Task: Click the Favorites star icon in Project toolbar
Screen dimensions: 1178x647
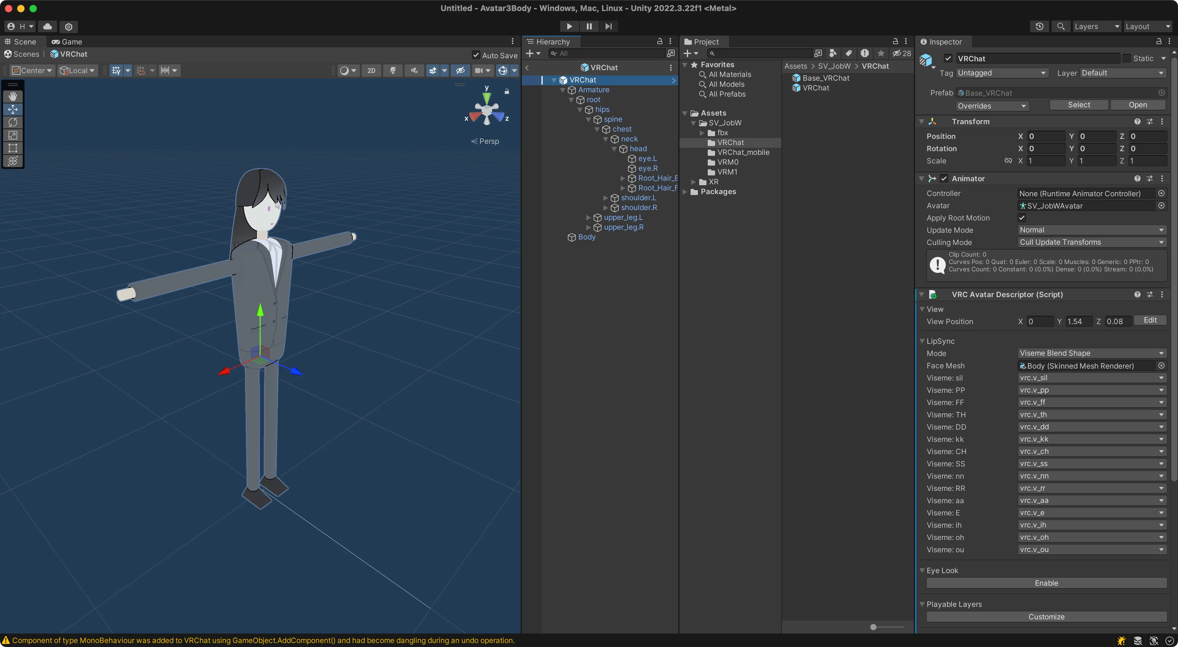Action: pyautogui.click(x=881, y=53)
